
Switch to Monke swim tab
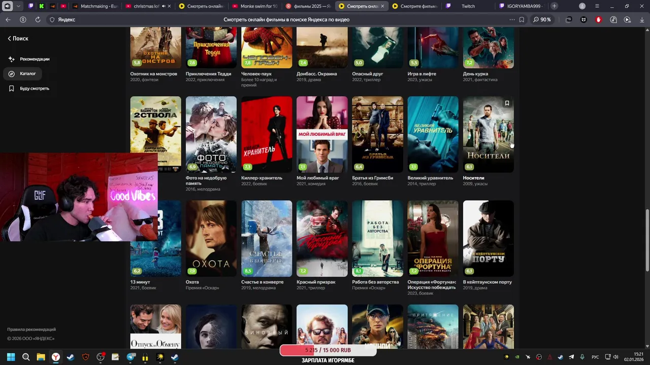tap(254, 6)
